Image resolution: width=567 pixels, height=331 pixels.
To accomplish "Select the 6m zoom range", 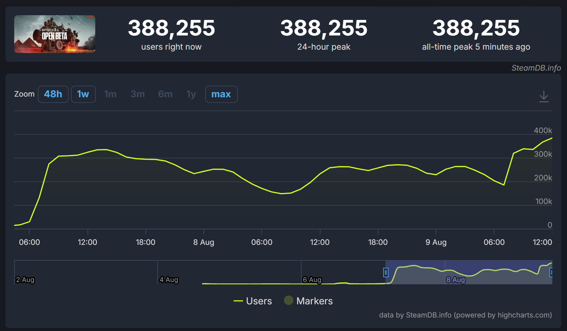I will pos(165,94).
